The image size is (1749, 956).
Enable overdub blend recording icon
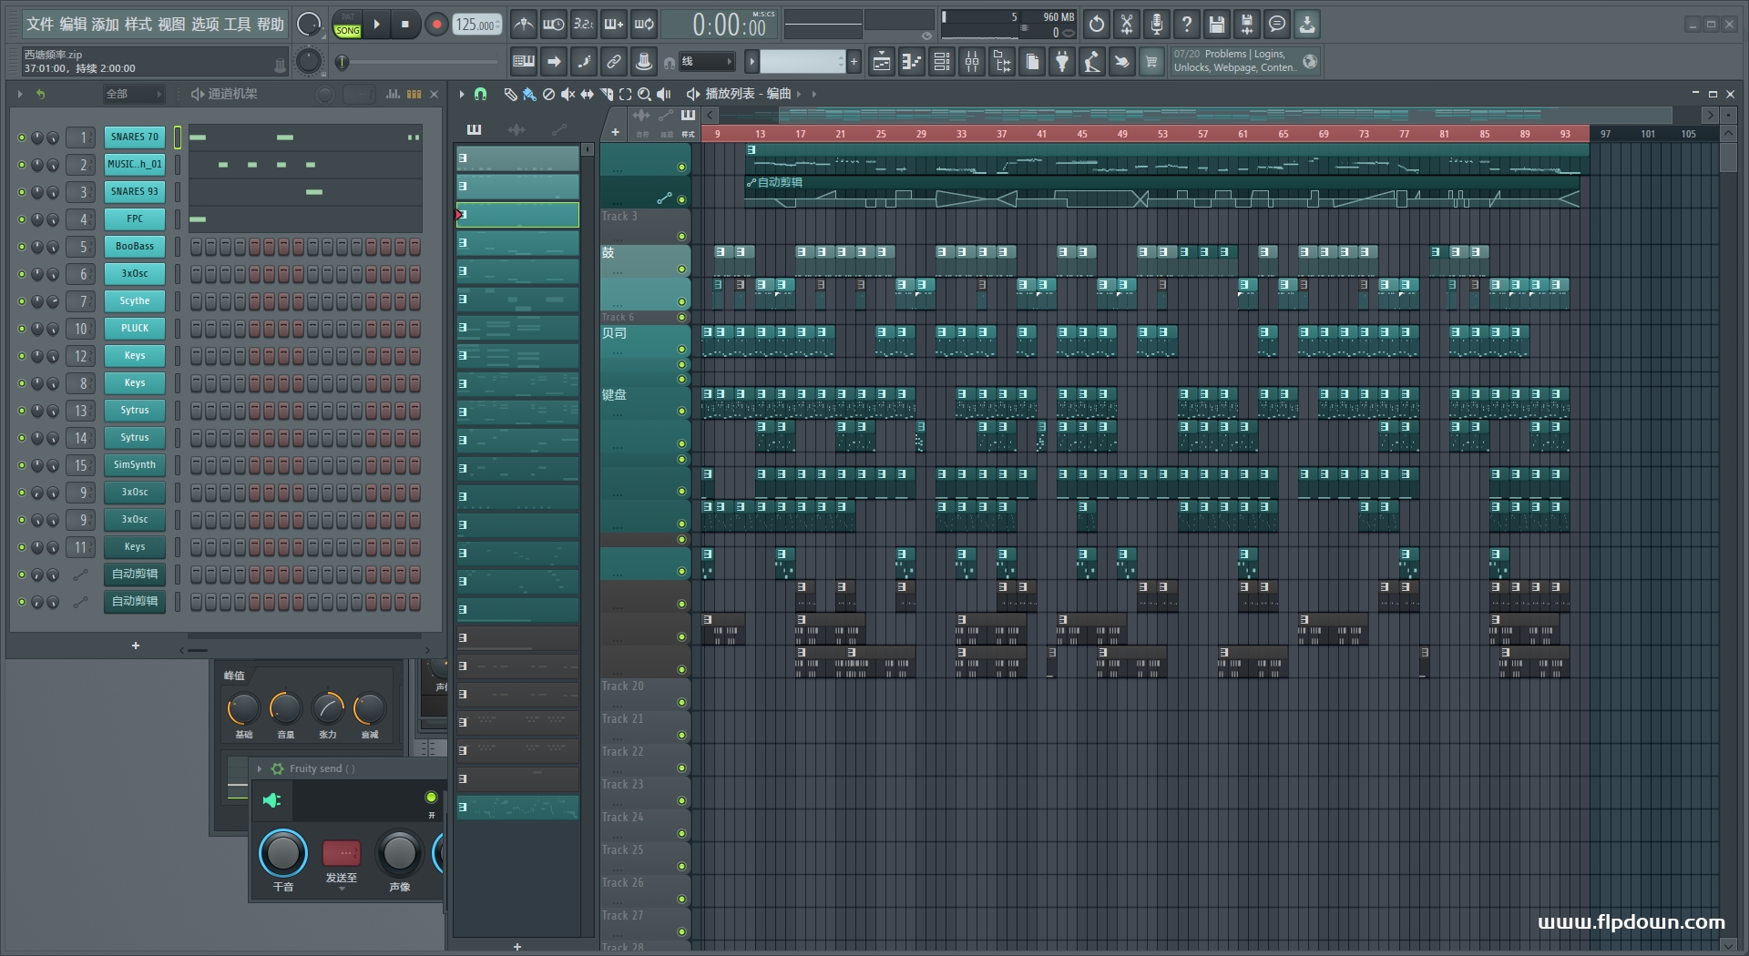pos(614,25)
